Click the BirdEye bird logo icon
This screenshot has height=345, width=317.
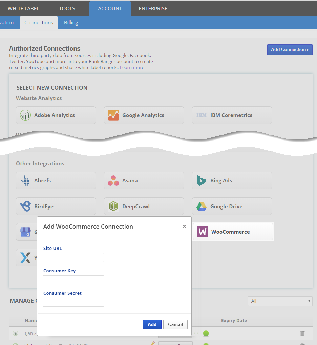[x=25, y=206]
